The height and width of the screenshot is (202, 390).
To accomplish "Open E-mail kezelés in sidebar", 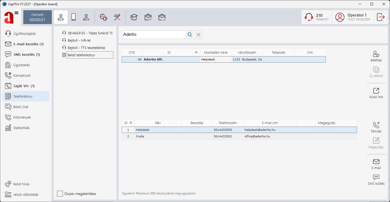I will (28, 44).
